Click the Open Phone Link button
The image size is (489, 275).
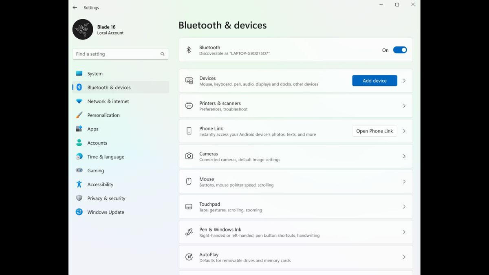point(374,131)
